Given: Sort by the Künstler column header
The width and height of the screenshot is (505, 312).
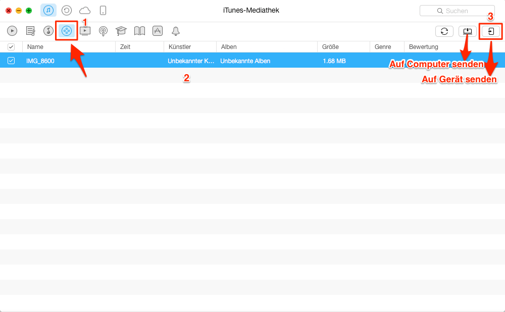Looking at the screenshot, I should coord(190,47).
